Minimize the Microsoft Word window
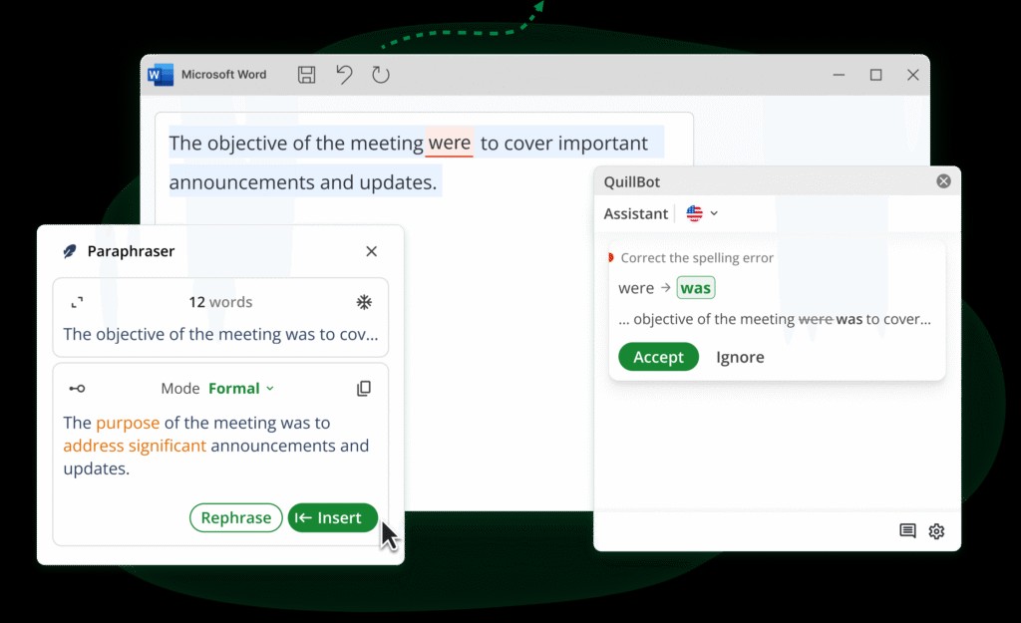Screen dimensions: 1021x623 (x=839, y=75)
